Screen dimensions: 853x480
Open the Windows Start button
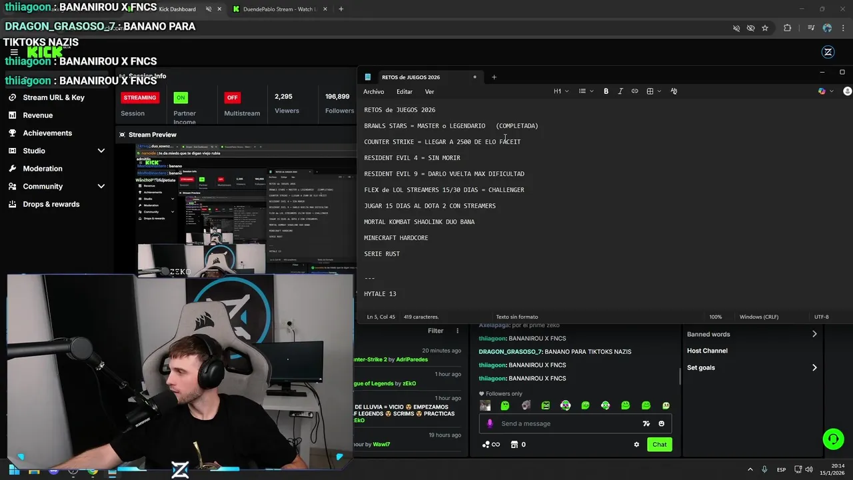[x=14, y=470]
